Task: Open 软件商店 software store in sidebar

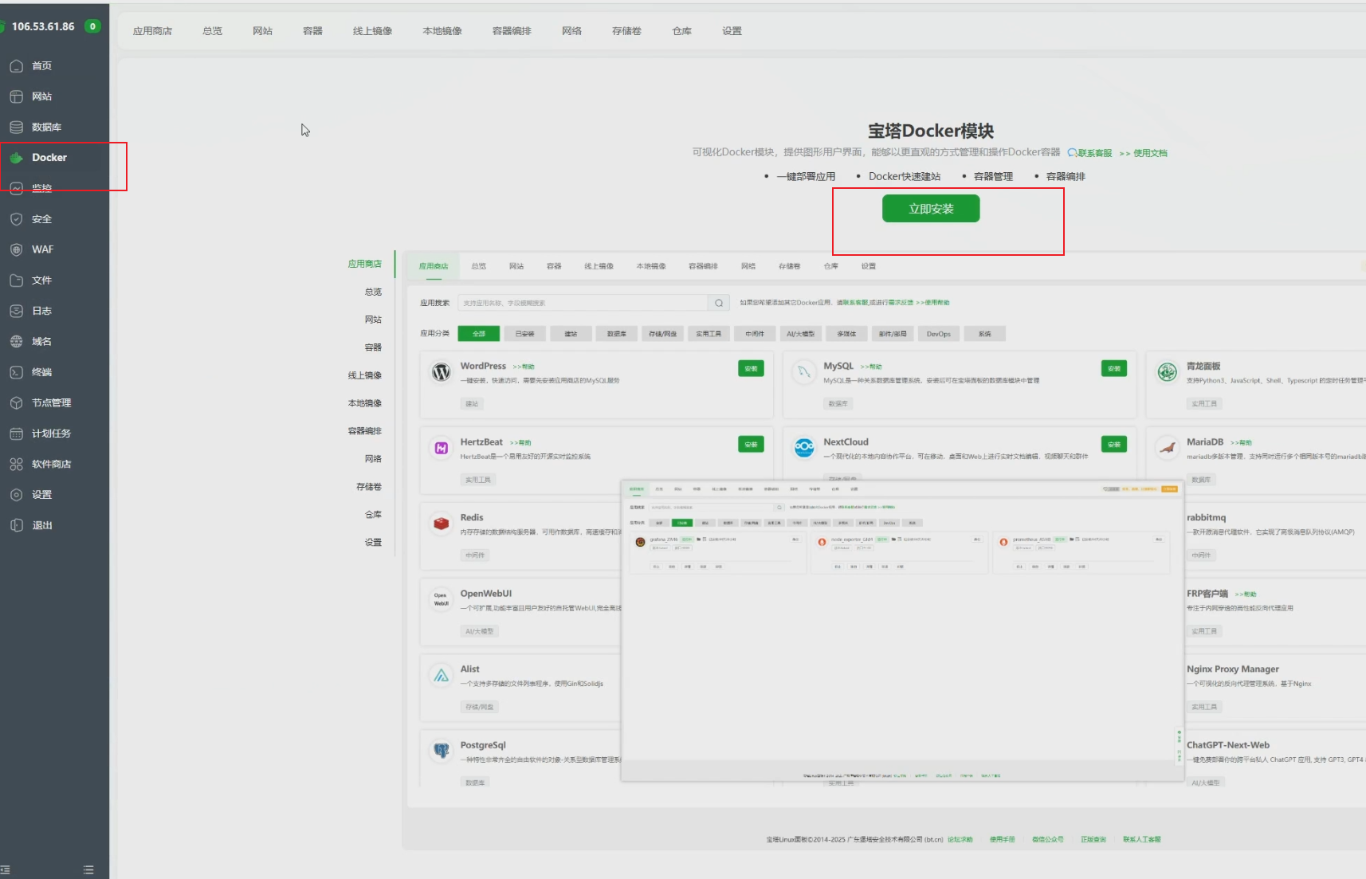Action: [51, 464]
